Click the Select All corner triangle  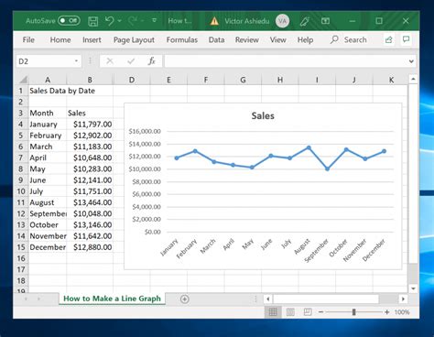(x=23, y=80)
